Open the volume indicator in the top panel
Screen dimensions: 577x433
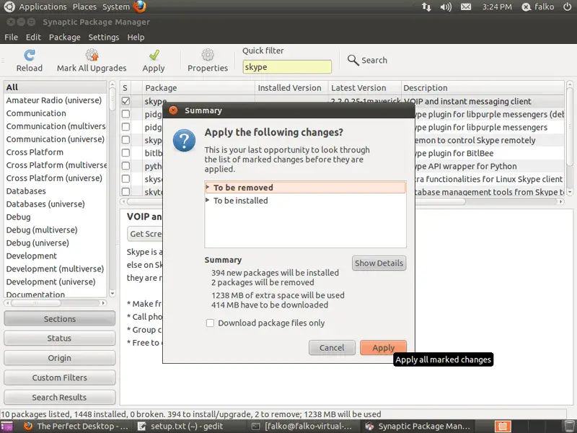446,6
